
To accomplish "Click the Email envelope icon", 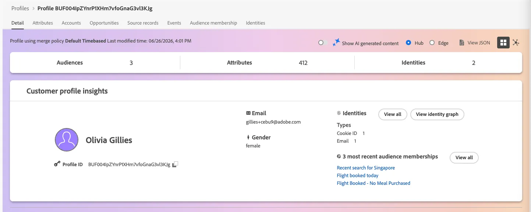I will (x=248, y=113).
